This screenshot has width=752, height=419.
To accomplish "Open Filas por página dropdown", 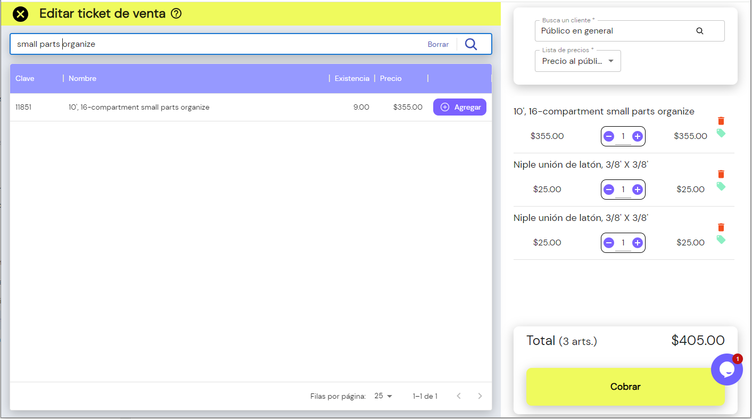I will [x=383, y=396].
